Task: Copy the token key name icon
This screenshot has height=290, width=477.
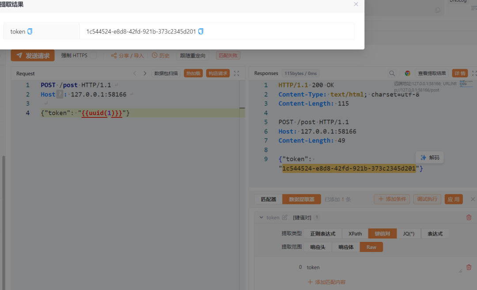Action: click(30, 31)
